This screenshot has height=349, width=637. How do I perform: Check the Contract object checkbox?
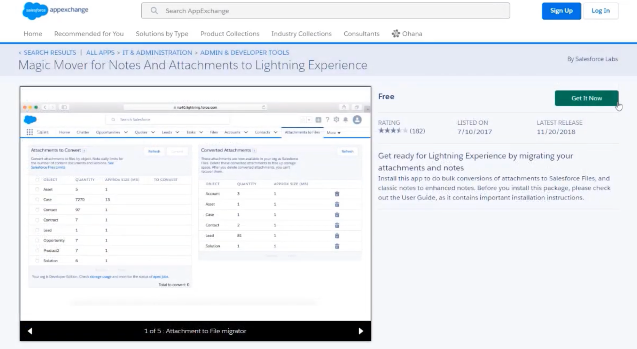pyautogui.click(x=37, y=220)
